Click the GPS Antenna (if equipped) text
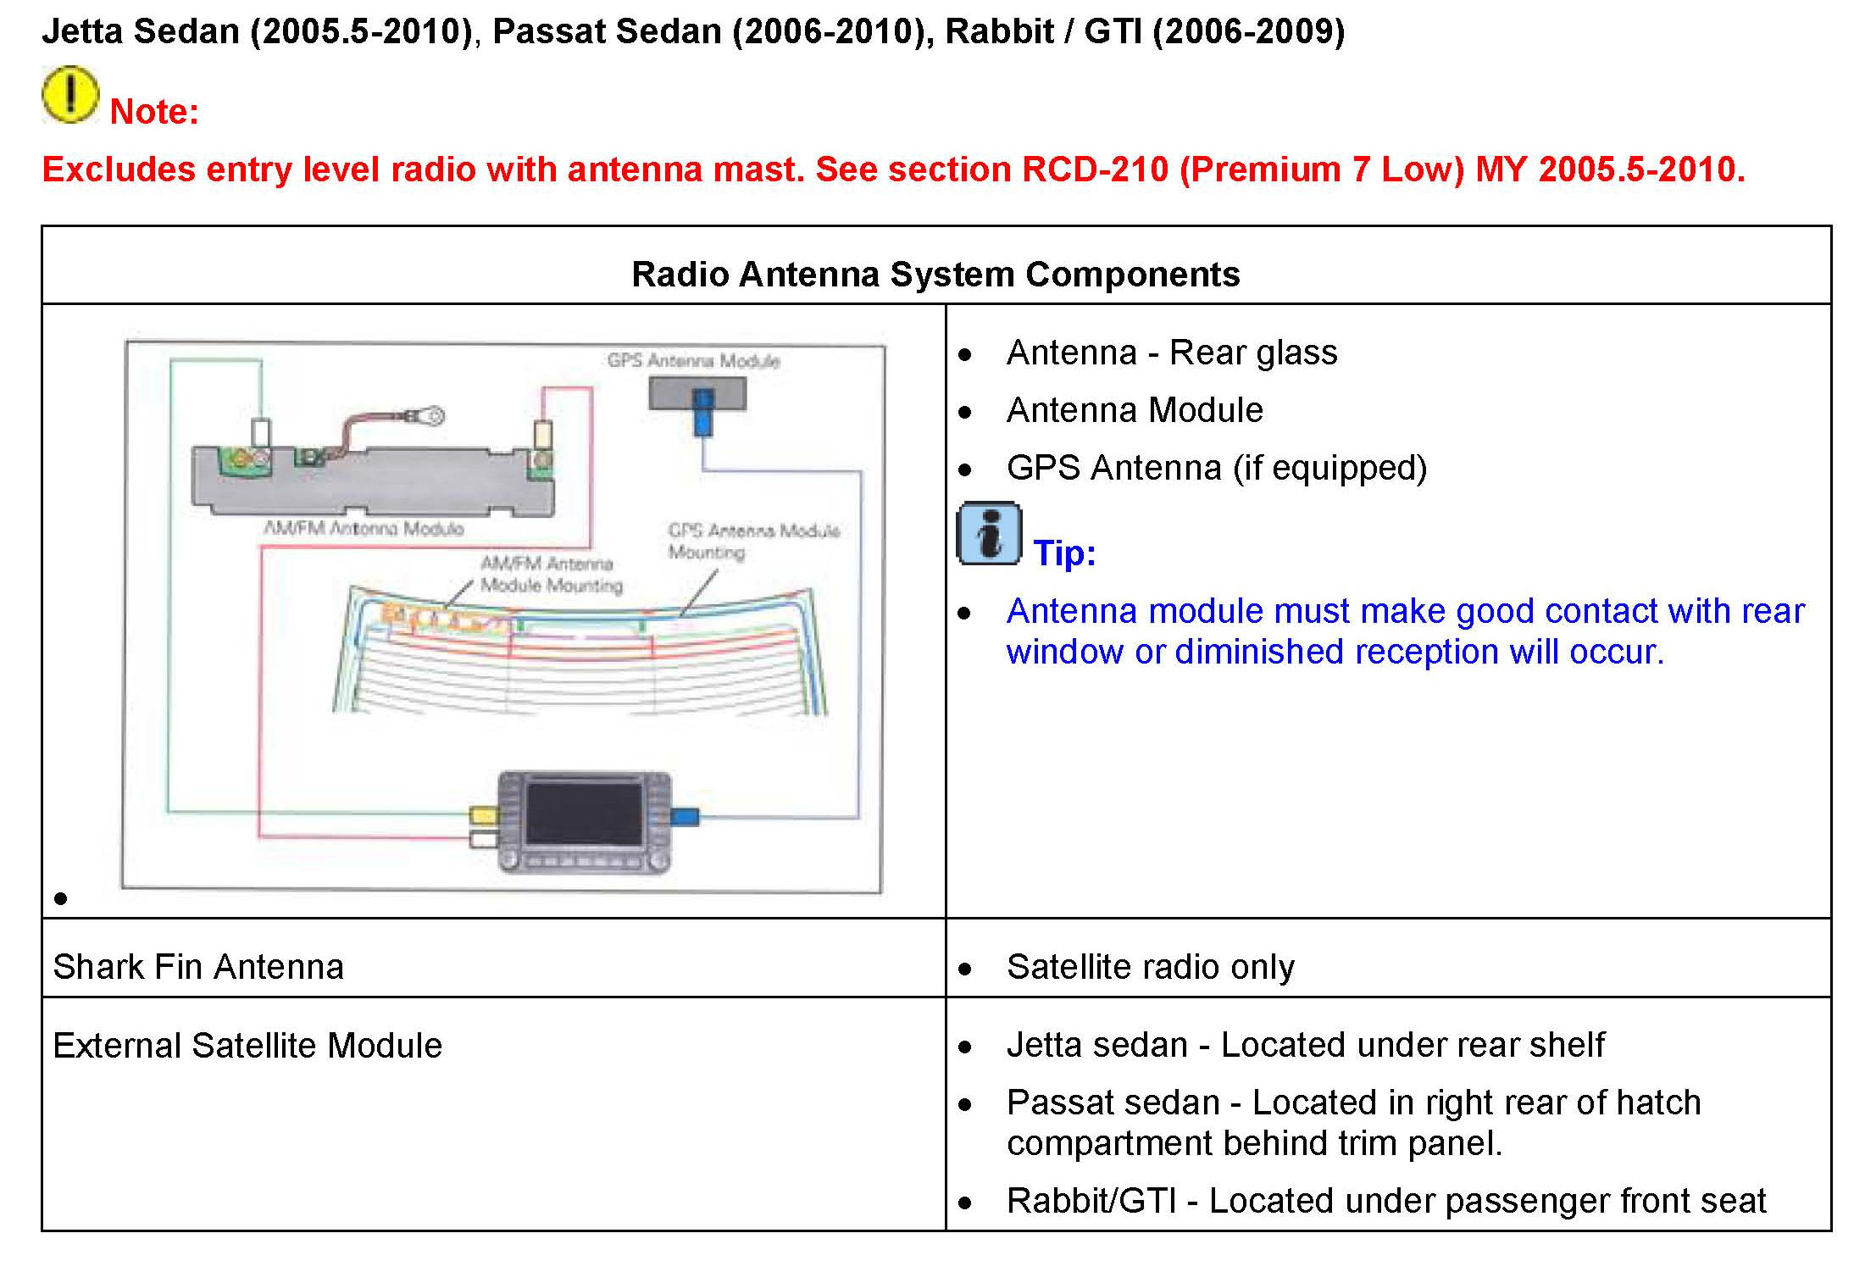Image resolution: width=1854 pixels, height=1261 pixels. (1216, 468)
